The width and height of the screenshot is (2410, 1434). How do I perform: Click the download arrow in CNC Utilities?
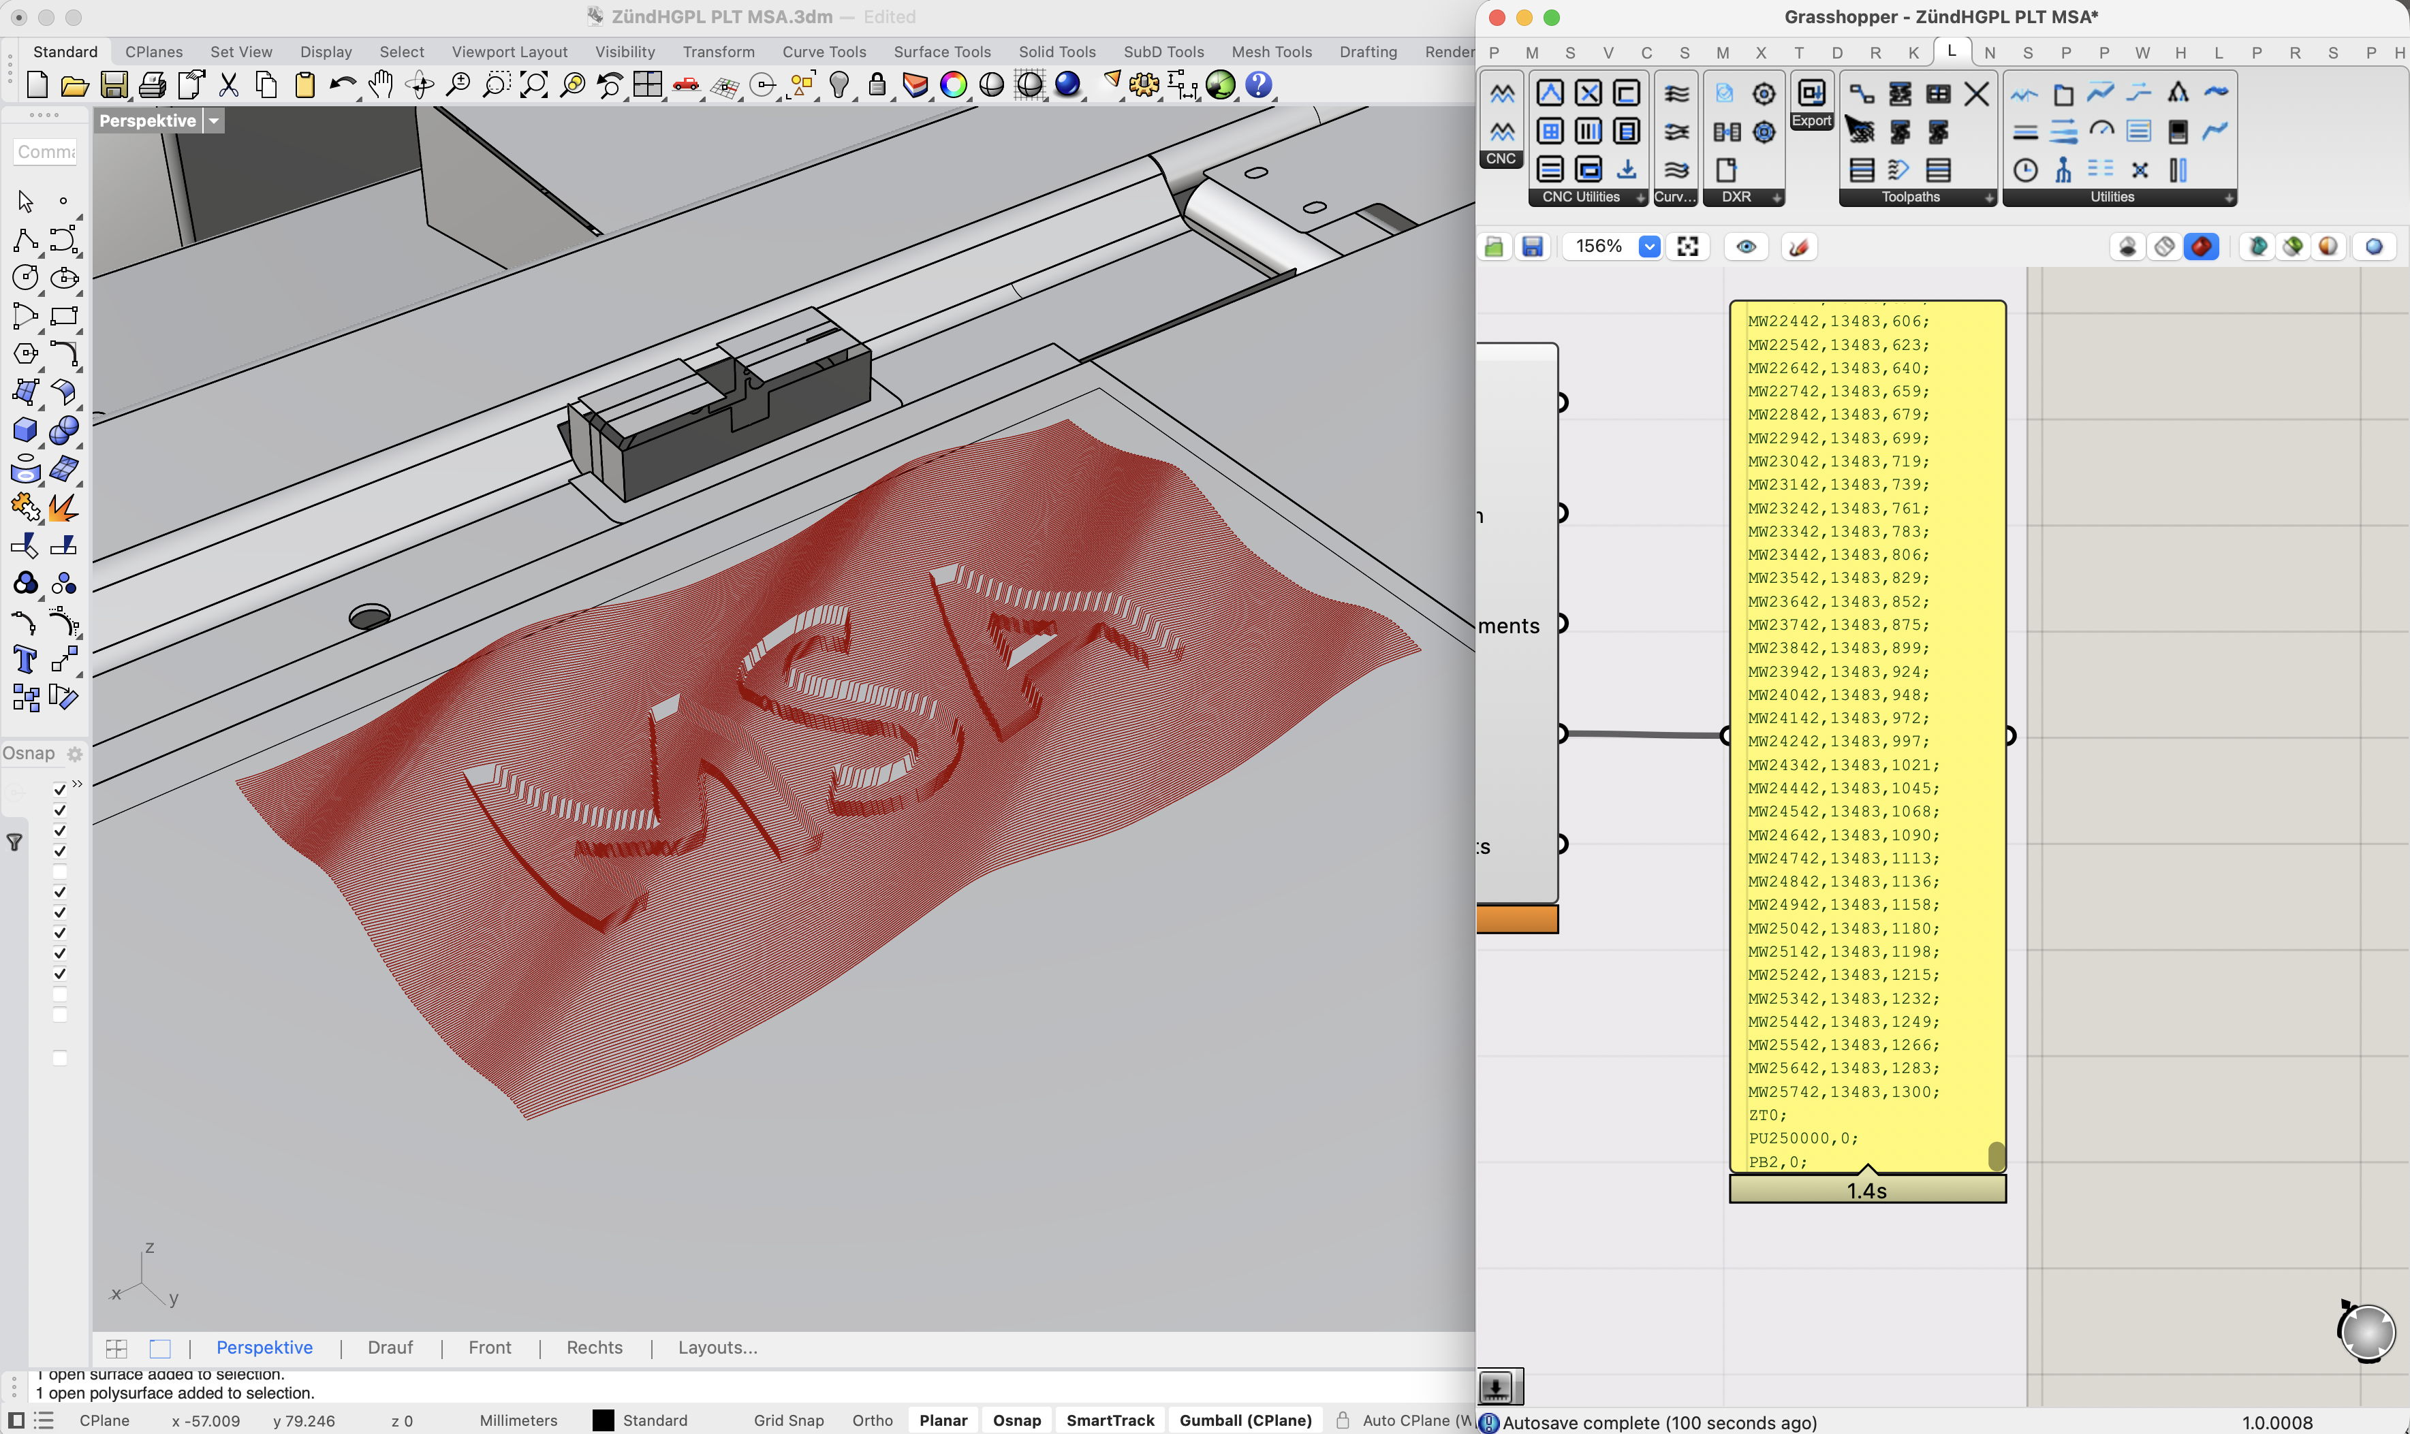pos(1627,169)
